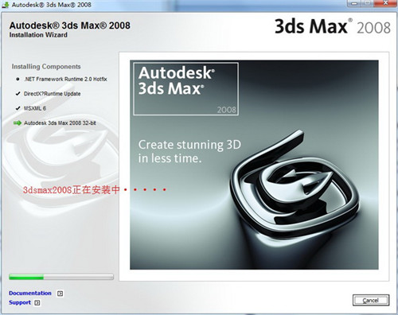The image size is (398, 315).
Task: Click the checkmark next to DirectX Runtime Update
Action: (x=18, y=94)
